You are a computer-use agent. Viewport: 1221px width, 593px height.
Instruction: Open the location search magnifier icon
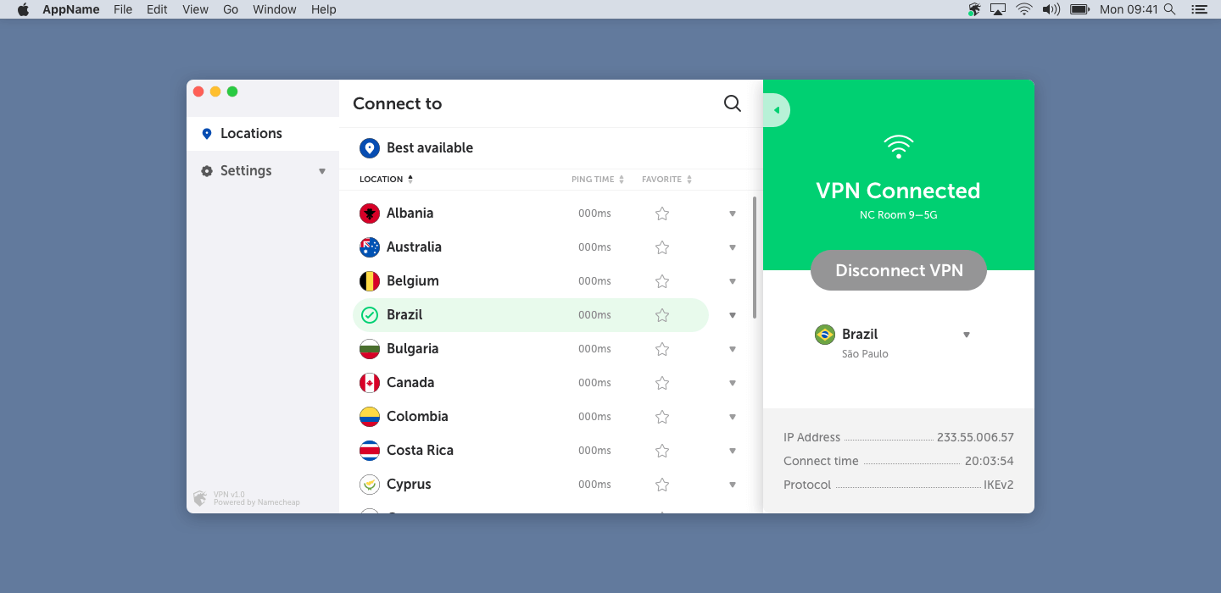pos(733,103)
